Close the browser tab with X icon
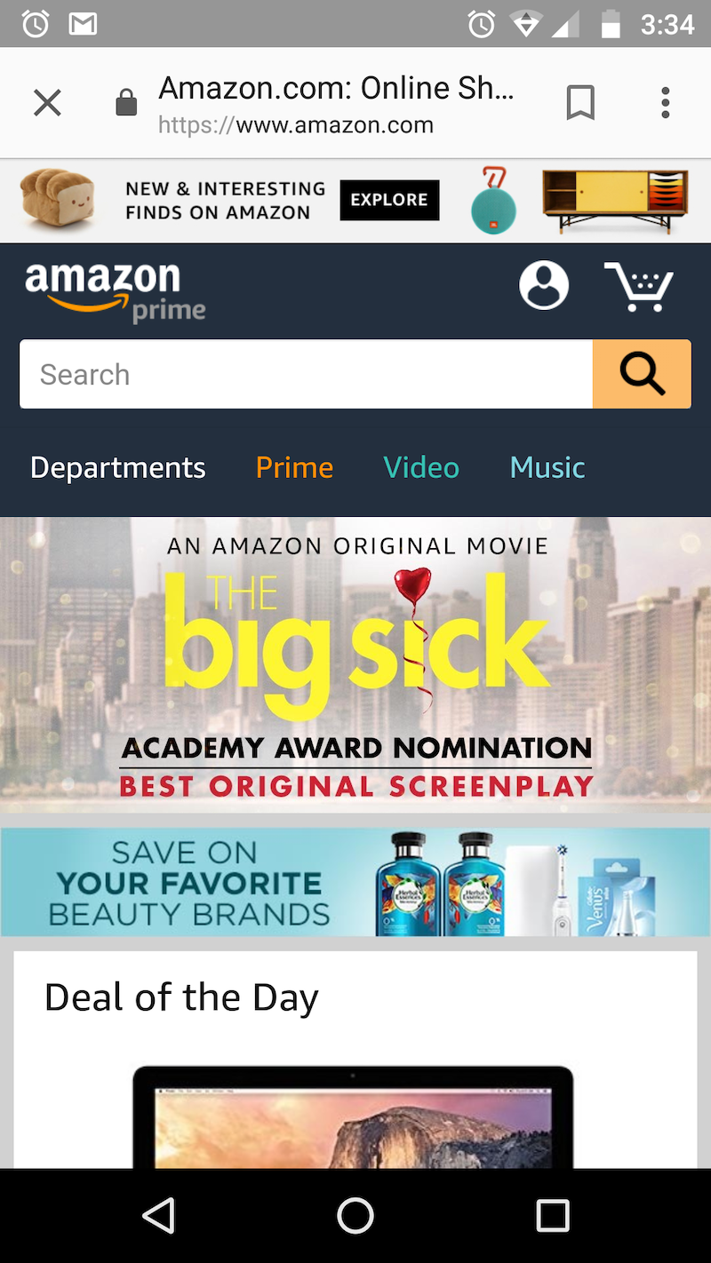Image resolution: width=711 pixels, height=1263 pixels. (x=47, y=104)
